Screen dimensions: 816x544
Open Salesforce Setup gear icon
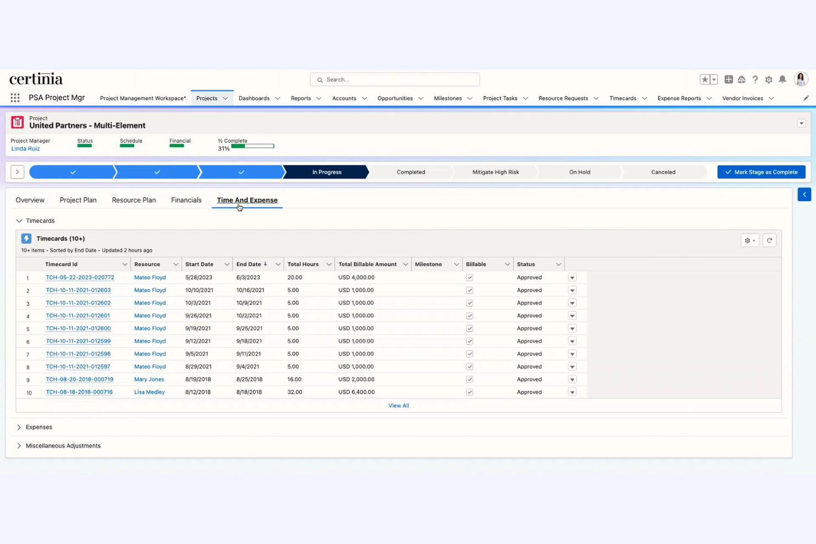tap(769, 79)
